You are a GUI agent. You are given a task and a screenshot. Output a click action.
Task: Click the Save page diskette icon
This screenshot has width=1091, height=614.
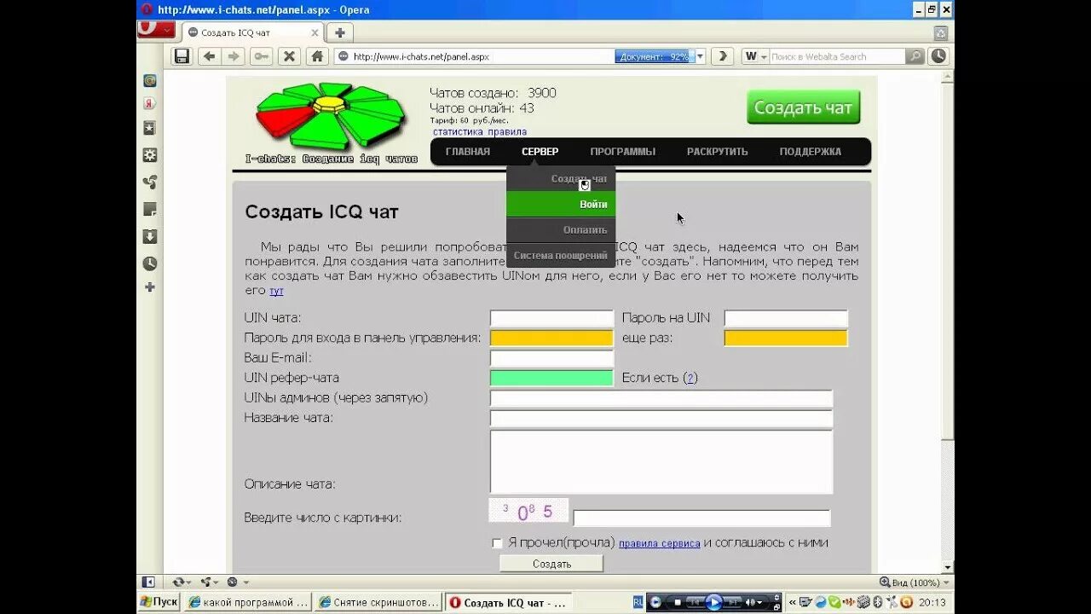[x=182, y=56]
